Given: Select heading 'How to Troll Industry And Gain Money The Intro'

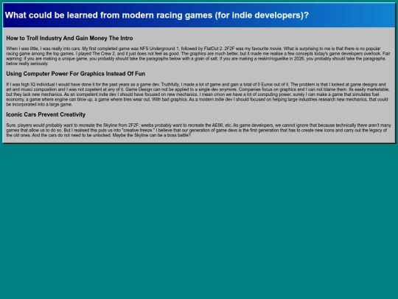Looking at the screenshot, I should pos(69,38).
